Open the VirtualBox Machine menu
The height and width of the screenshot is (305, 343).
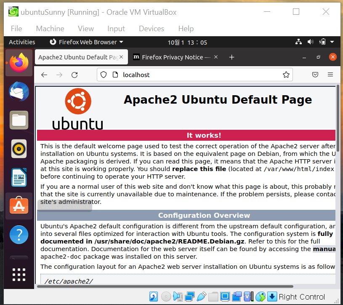(x=50, y=29)
